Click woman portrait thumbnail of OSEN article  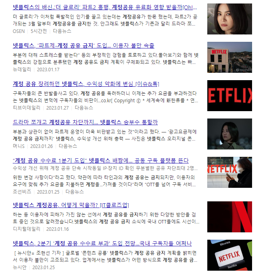pos(230,19)
